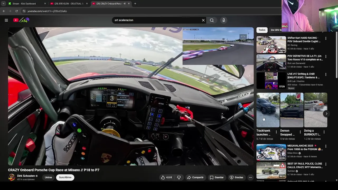This screenshot has height=190, width=338.
Task: Open Doing a BURNOUT short thumbnail
Action: point(316,110)
